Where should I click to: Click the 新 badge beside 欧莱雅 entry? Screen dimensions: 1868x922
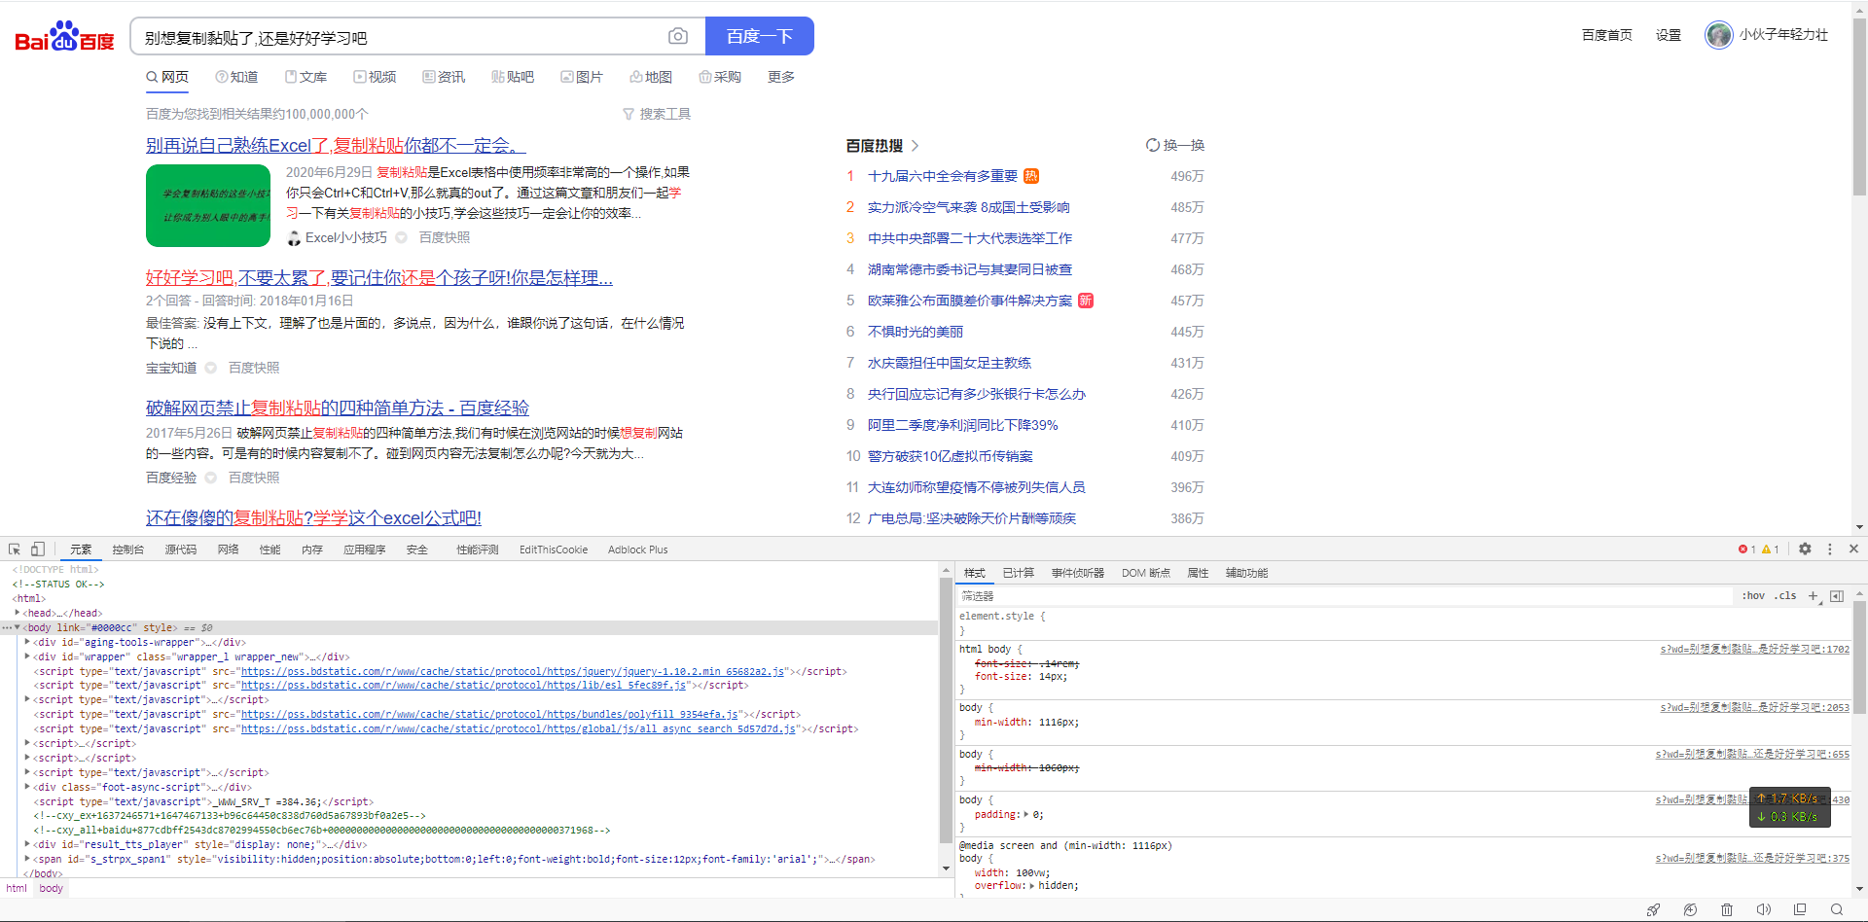click(x=1086, y=301)
